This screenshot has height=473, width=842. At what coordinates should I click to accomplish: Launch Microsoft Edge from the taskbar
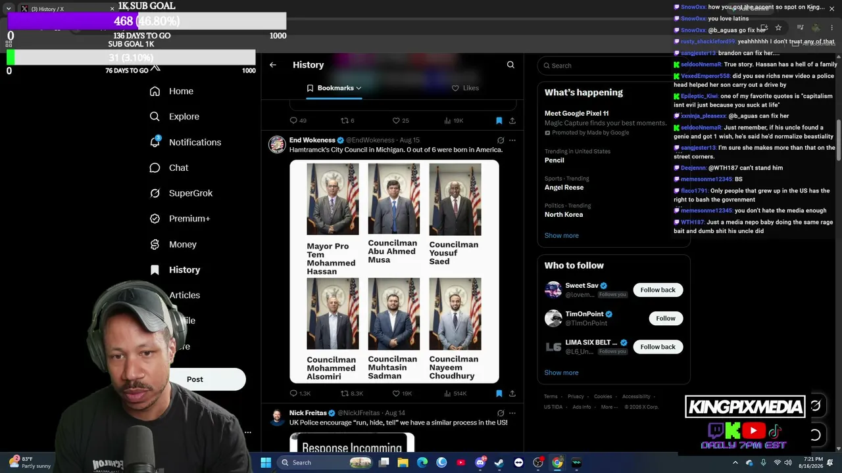tap(422, 462)
